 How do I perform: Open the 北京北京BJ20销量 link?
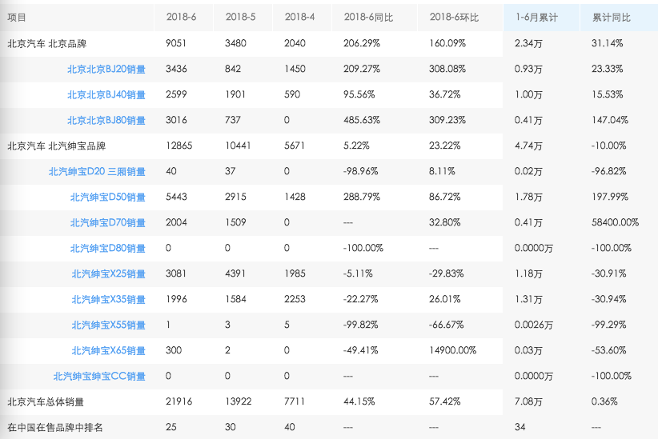106,70
